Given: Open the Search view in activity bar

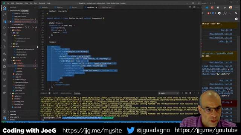Looking at the screenshot, I should (5, 14).
